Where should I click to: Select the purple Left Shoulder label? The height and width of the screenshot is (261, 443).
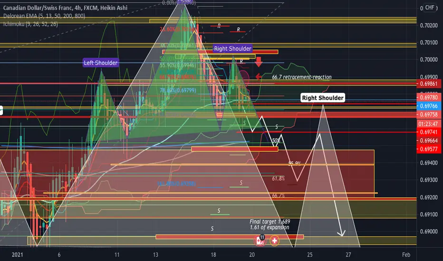coord(101,63)
